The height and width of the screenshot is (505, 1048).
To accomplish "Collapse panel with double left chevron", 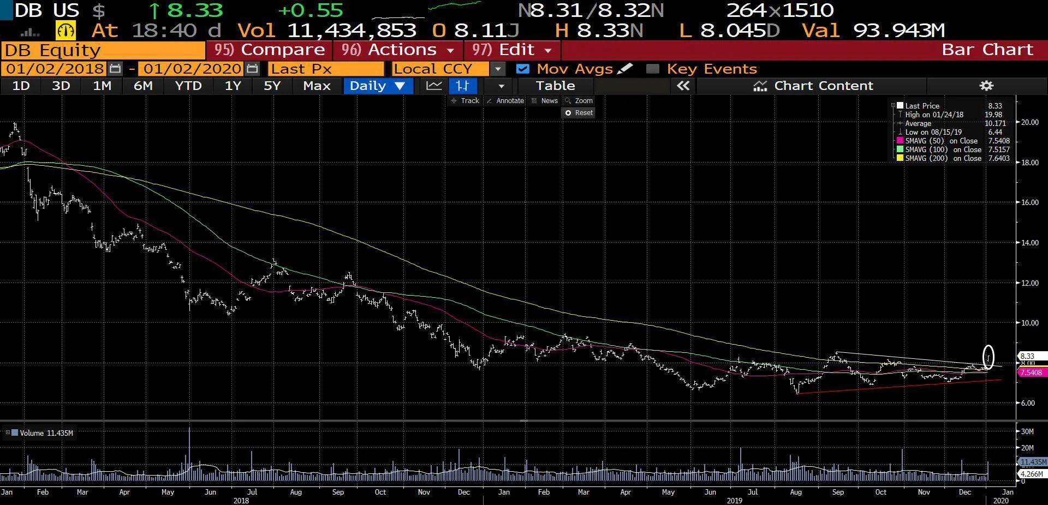I will tap(683, 86).
